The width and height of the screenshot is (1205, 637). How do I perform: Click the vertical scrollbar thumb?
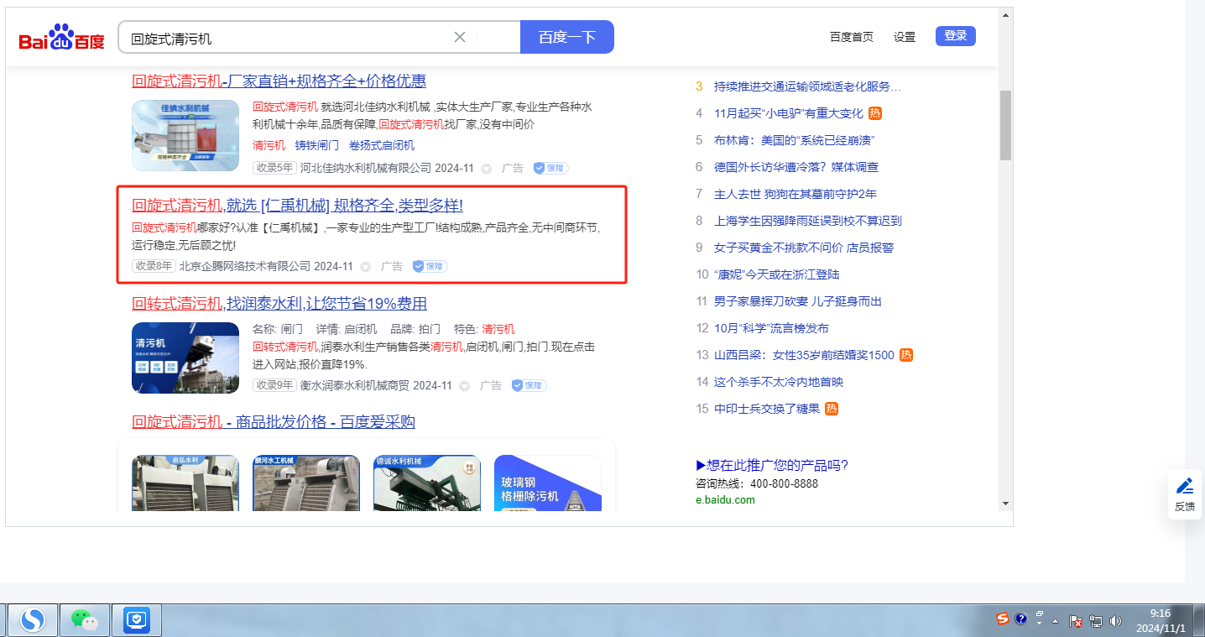point(1005,125)
